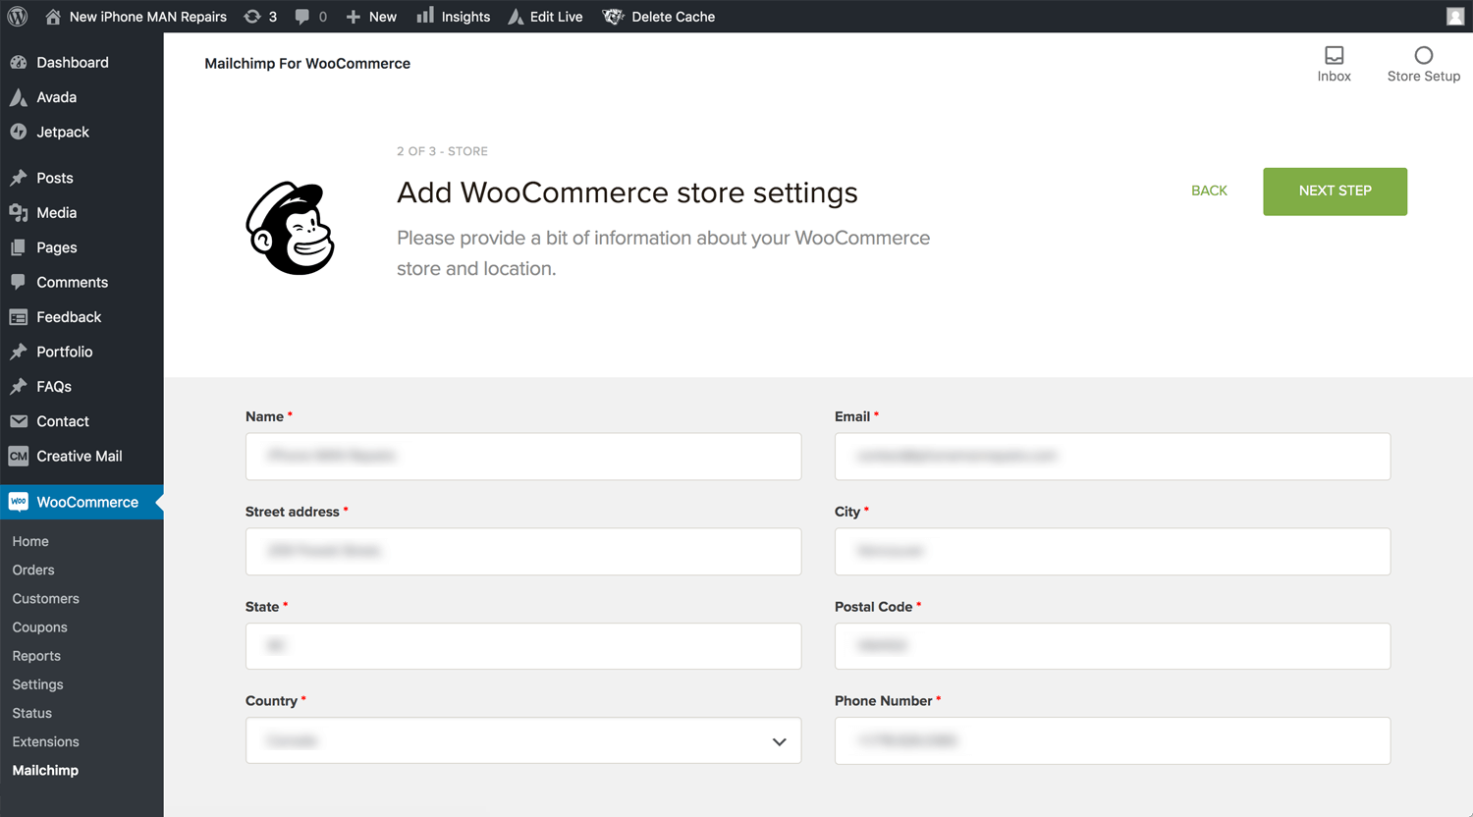Open the Insights bar chart icon
This screenshot has height=817, width=1473.
(425, 16)
